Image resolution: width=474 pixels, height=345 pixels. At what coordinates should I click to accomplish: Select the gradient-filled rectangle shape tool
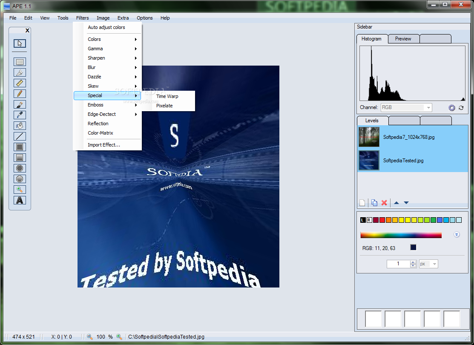(x=20, y=158)
